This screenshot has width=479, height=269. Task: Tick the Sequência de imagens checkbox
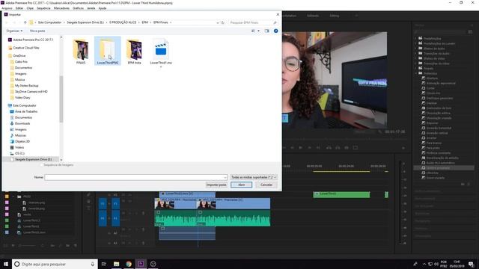[42, 165]
